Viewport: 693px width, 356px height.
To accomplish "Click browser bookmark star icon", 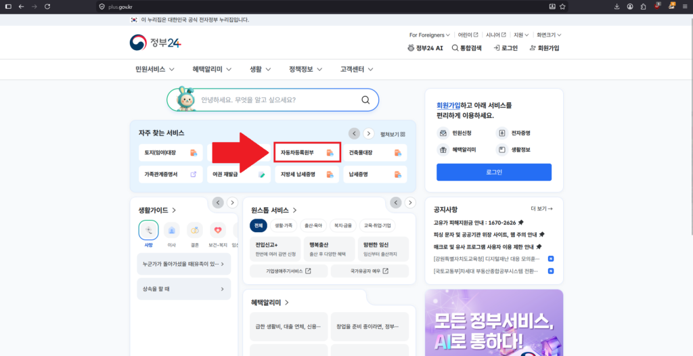I will pyautogui.click(x=562, y=7).
